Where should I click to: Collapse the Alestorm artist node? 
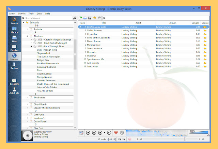click(x=27, y=36)
